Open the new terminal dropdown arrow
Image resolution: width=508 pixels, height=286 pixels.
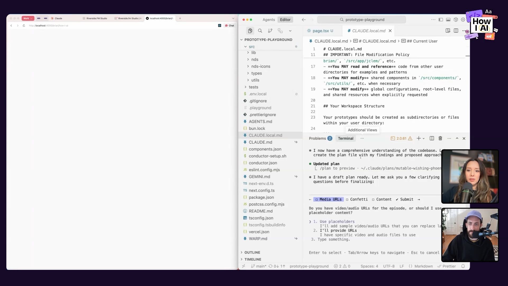tap(424, 138)
